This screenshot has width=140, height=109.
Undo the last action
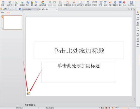pos(13,9)
